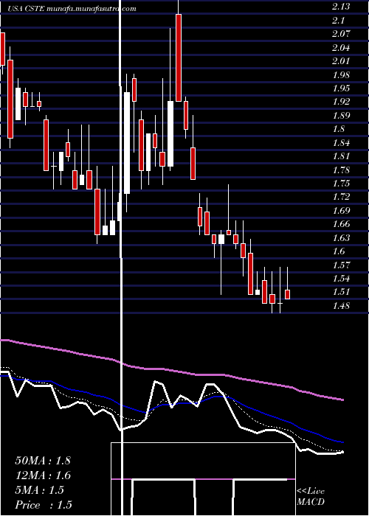Click the 1.98 price axis label

click(x=341, y=74)
